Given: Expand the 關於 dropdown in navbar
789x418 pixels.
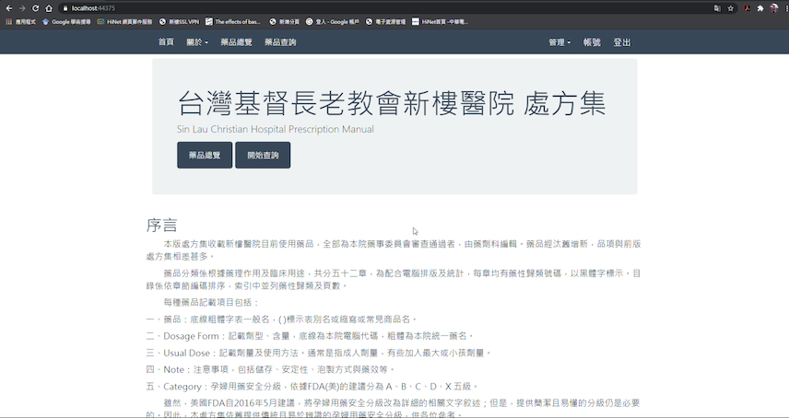Looking at the screenshot, I should point(197,42).
